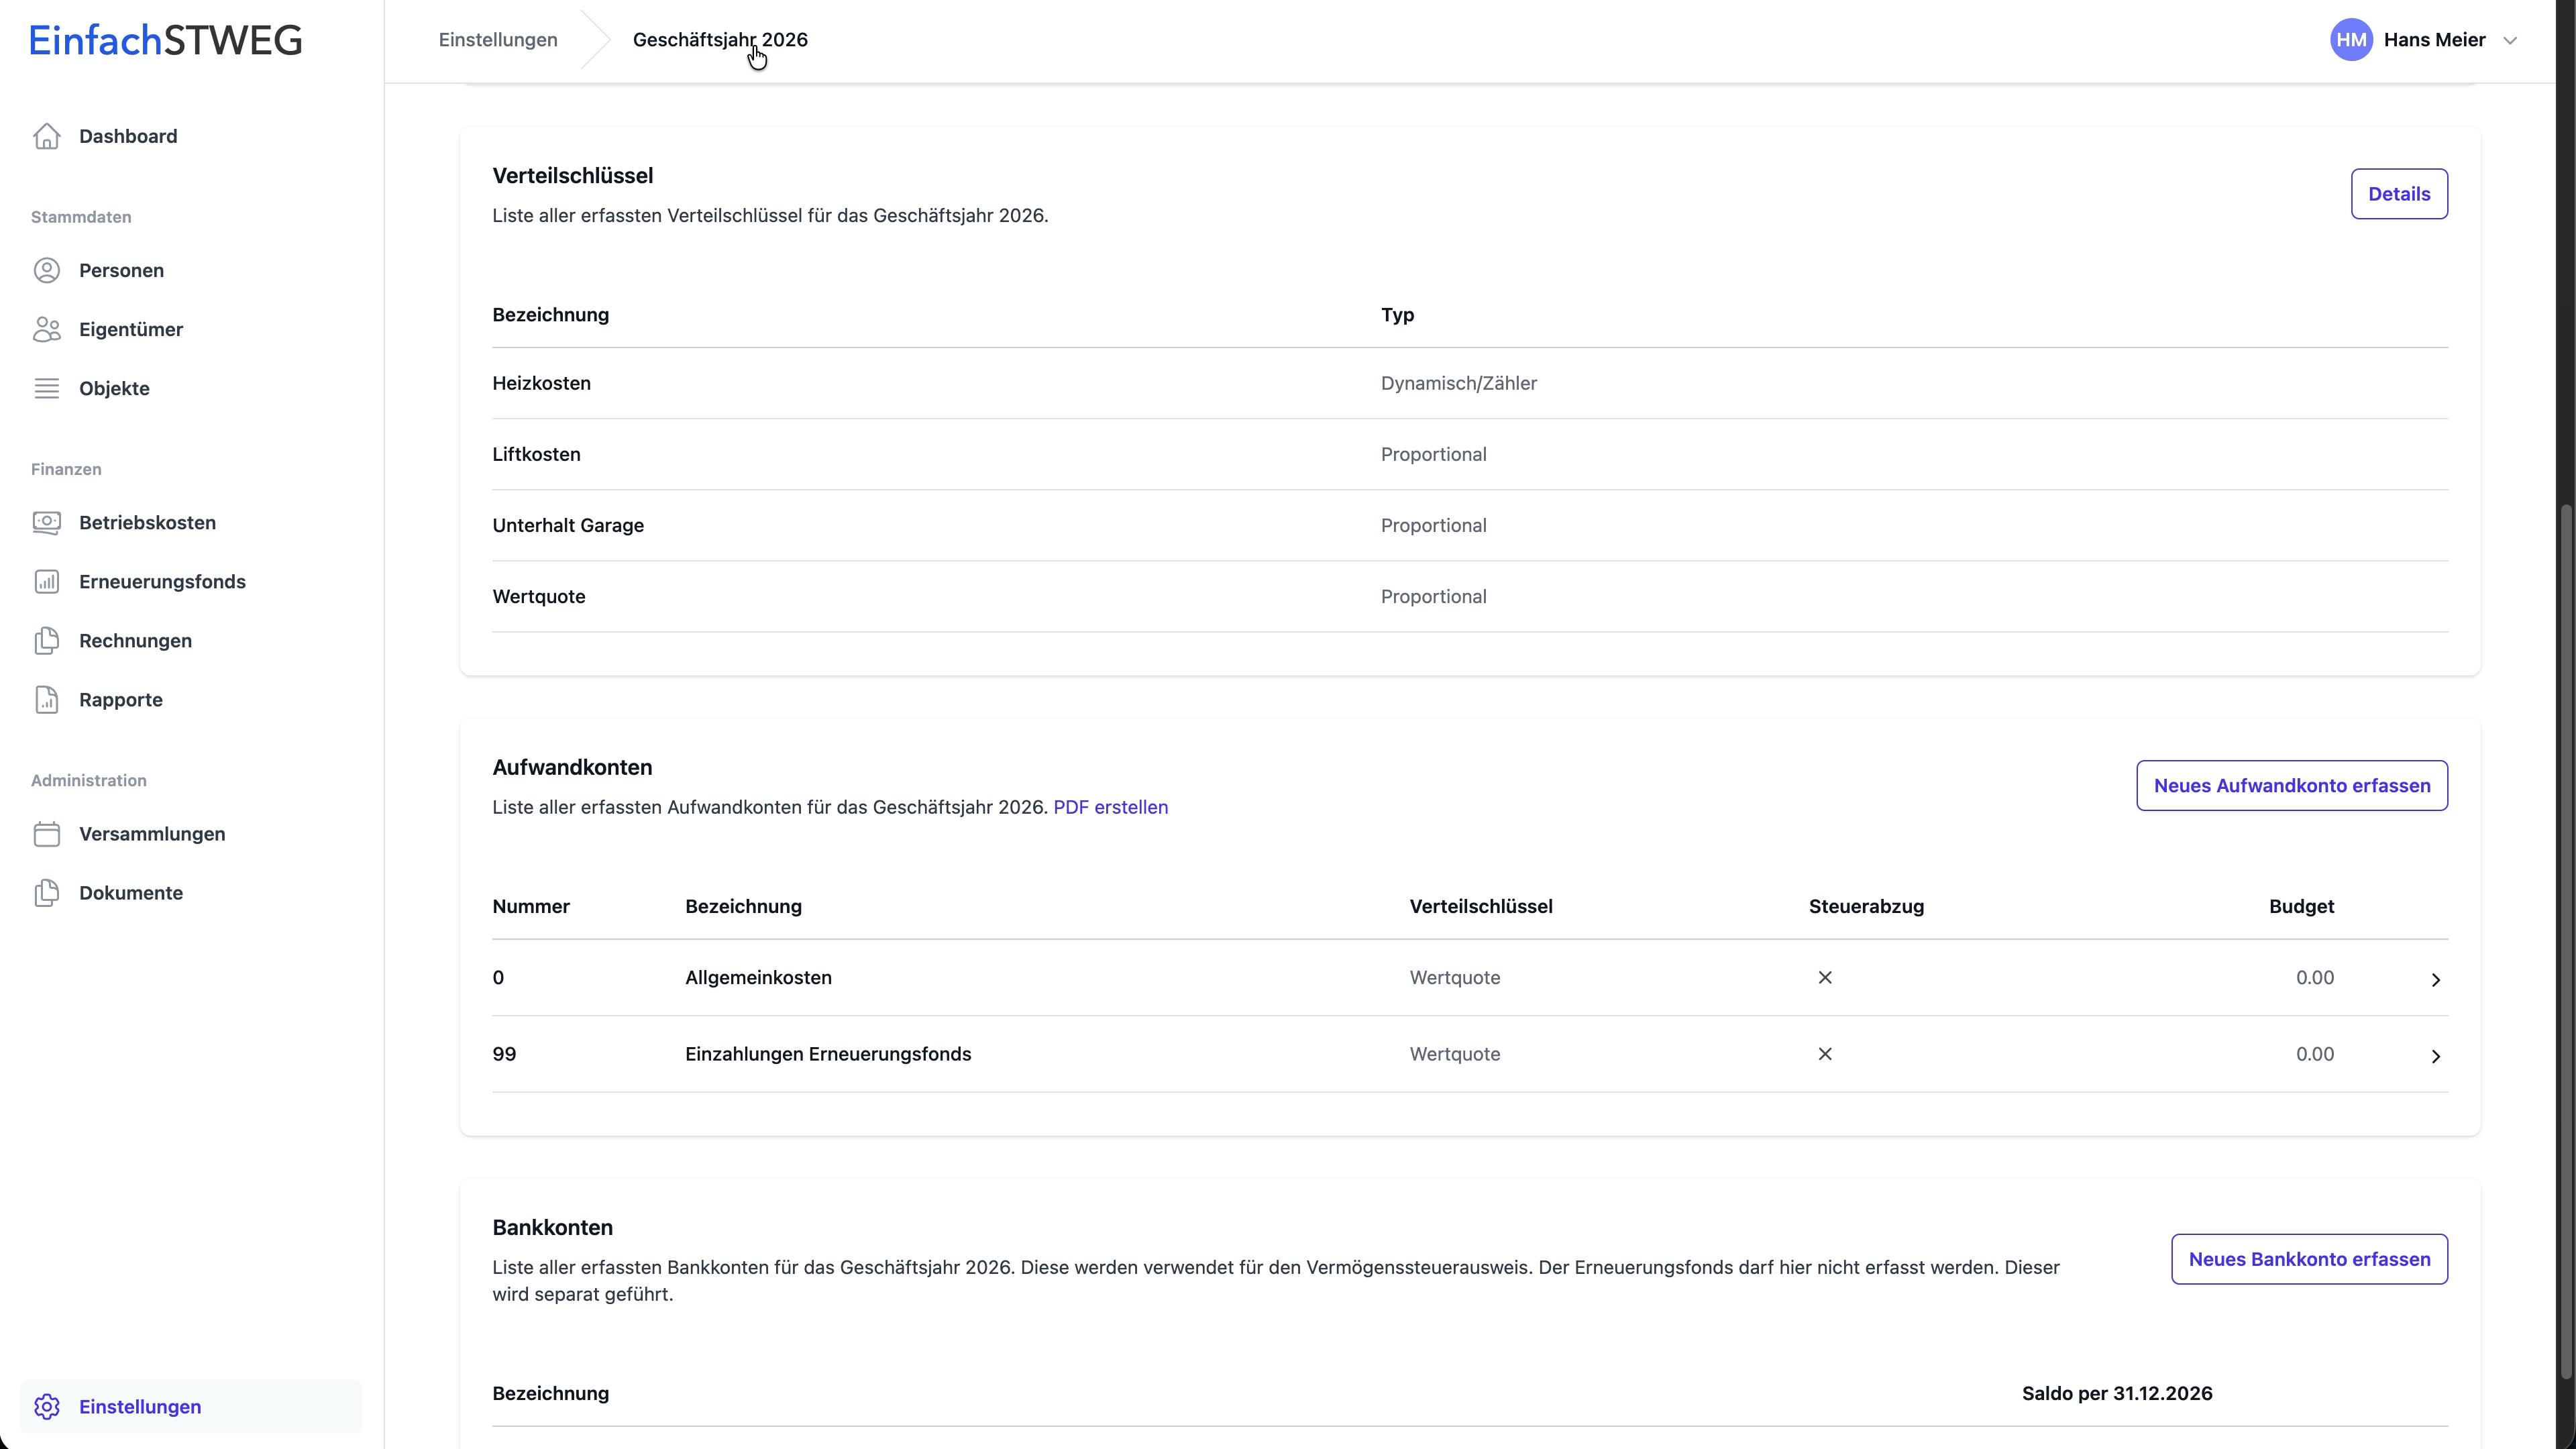Screen dimensions: 2576x1449
Task: Expand the Allgemeinkosten row chevron
Action: [x=2435, y=979]
